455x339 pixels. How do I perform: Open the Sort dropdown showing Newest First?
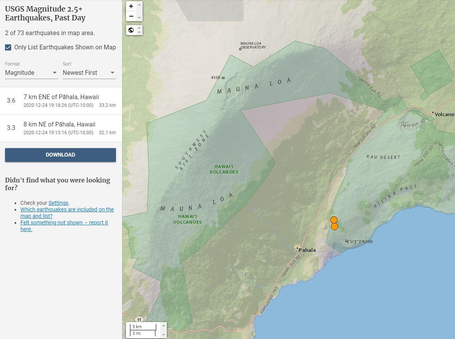(x=89, y=73)
